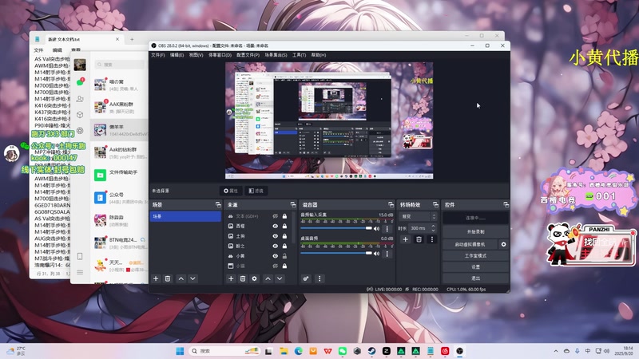
Task: Click the 退出 exit button in controls
Action: point(475,278)
